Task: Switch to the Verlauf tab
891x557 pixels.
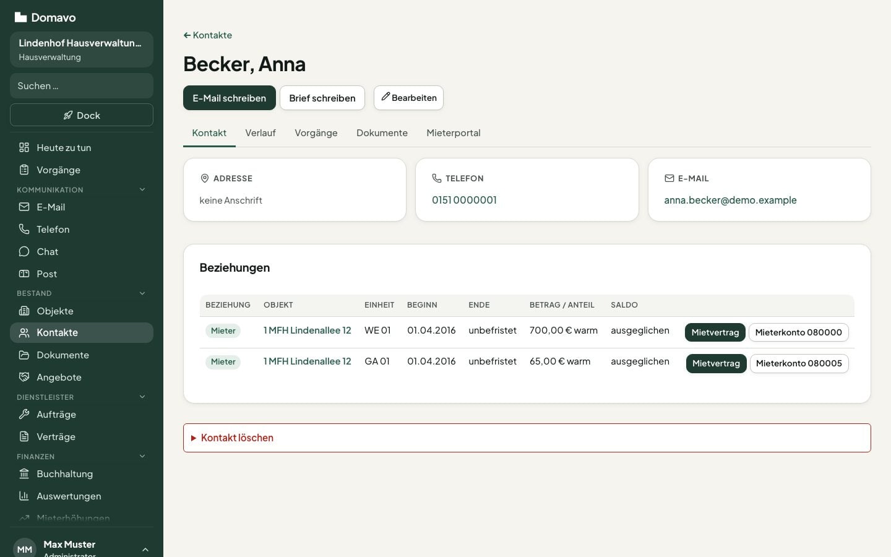Action: point(260,133)
